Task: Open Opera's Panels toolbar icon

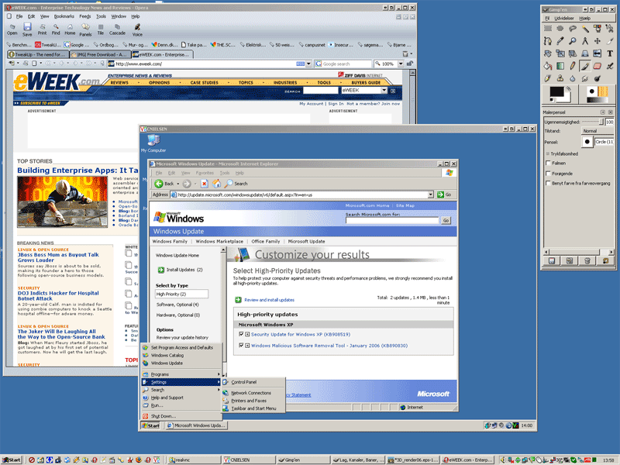Action: (x=85, y=29)
